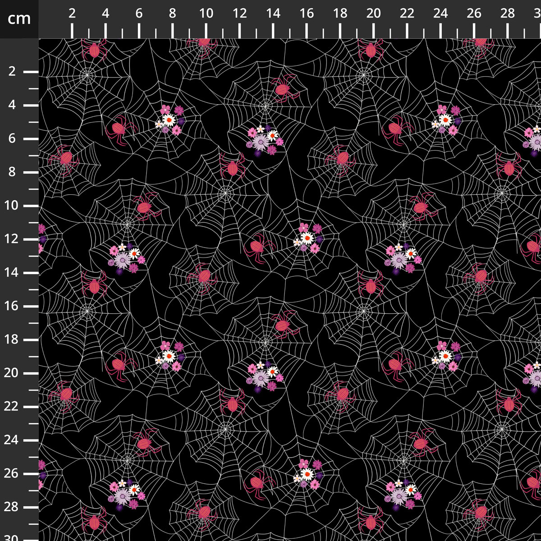Select the 14 on the top ruler
541x541 pixels.
tap(273, 14)
